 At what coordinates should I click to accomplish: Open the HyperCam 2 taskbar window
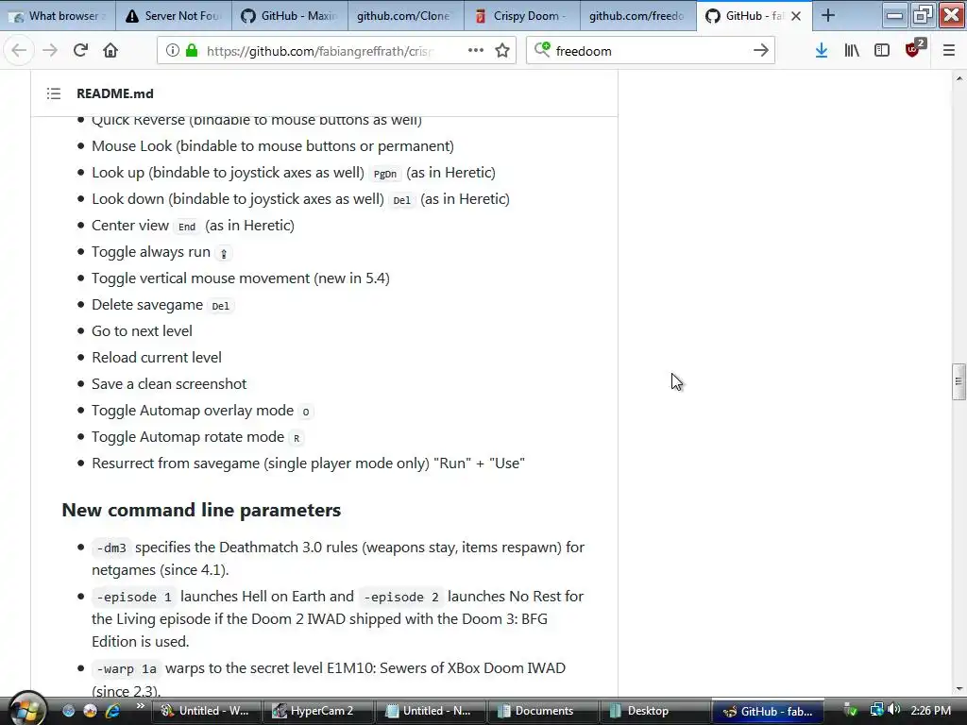tap(317, 711)
